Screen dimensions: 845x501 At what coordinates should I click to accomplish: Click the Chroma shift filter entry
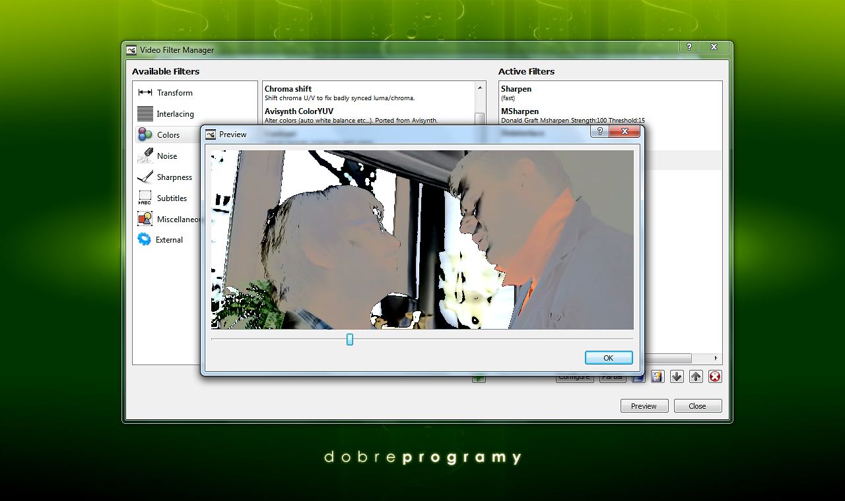tap(368, 93)
